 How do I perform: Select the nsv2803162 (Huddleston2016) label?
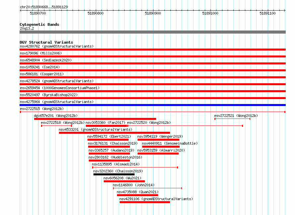click(x=115, y=157)
